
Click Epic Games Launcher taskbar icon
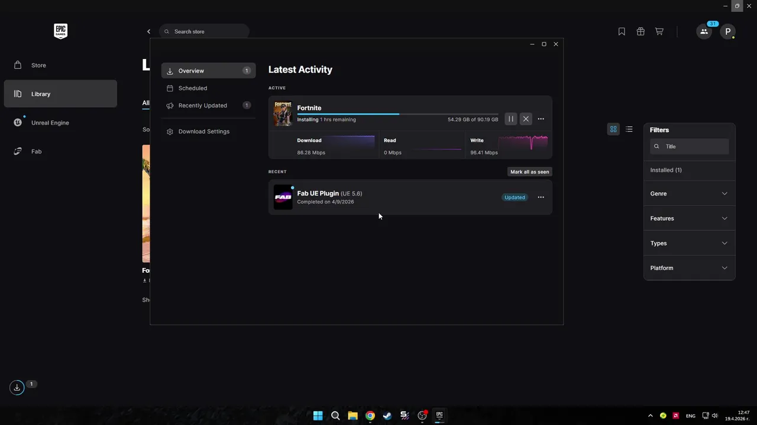[439, 416]
